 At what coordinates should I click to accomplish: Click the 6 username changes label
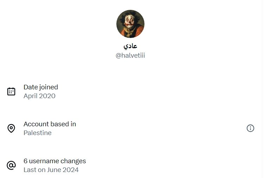coord(55,161)
